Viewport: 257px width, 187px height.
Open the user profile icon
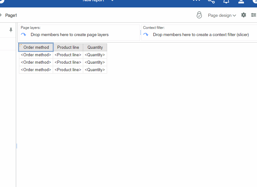pyautogui.click(x=241, y=1)
